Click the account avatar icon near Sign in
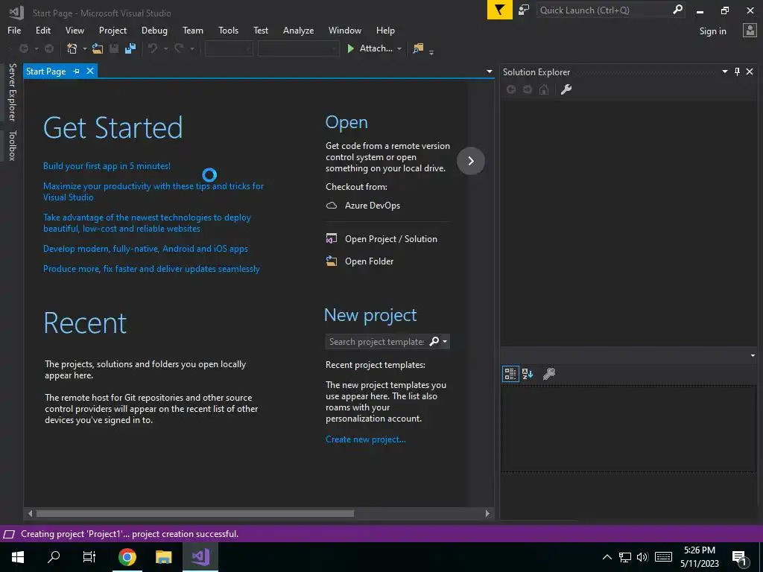The image size is (763, 572). point(750,30)
